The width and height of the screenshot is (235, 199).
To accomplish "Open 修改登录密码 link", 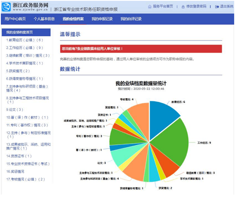I will pos(196,6).
